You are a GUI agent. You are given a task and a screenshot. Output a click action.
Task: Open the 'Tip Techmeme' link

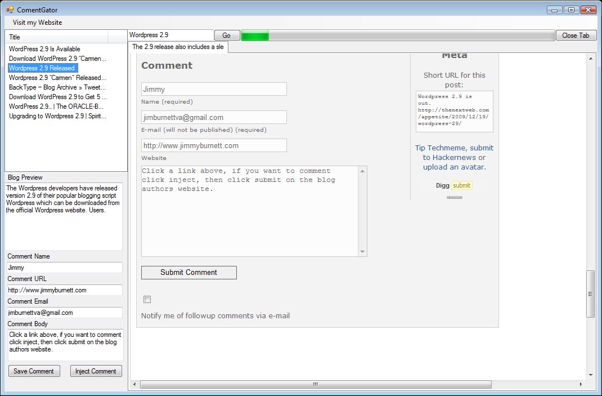point(441,148)
